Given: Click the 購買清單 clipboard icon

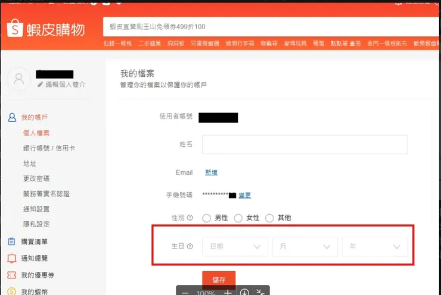Looking at the screenshot, I should click(x=11, y=241).
